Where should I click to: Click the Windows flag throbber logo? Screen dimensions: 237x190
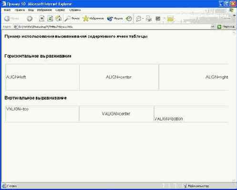coord(231,10)
